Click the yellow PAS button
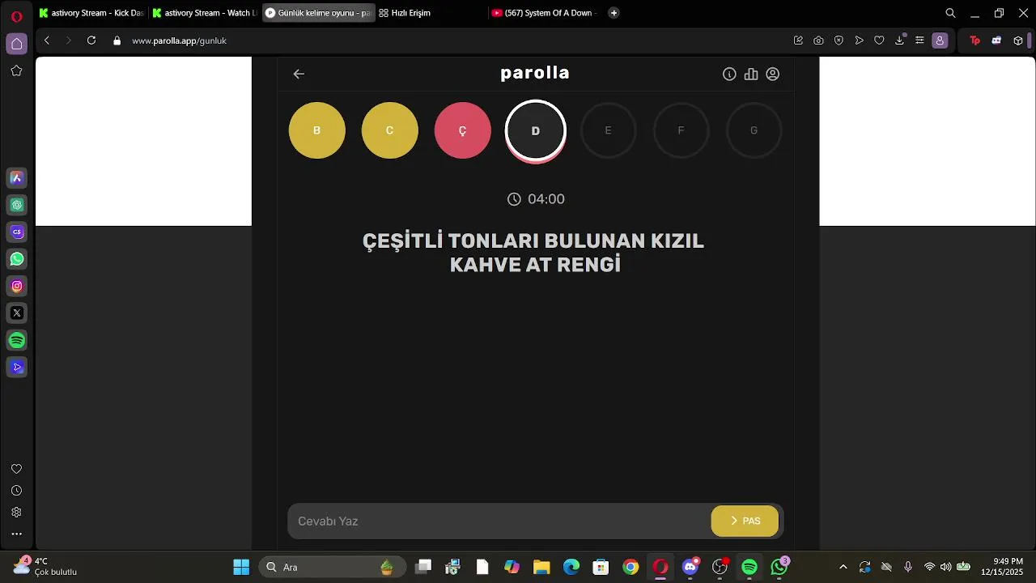 (745, 521)
